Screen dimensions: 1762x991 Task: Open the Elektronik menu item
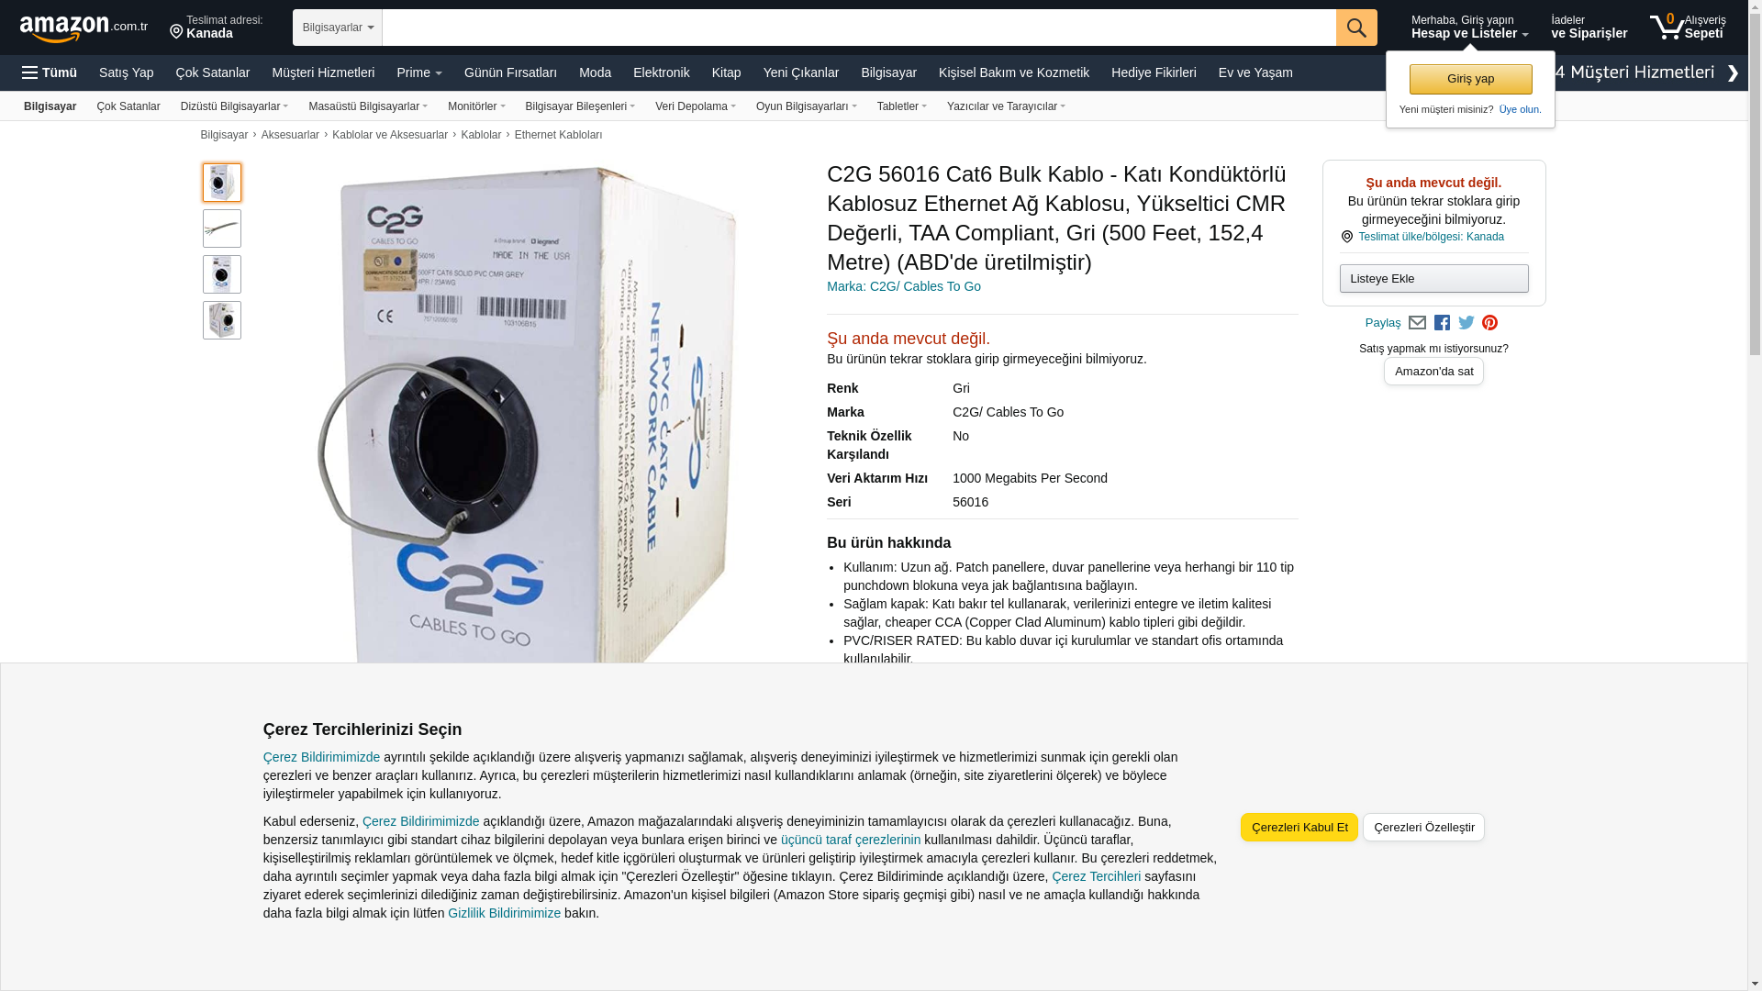[x=661, y=72]
